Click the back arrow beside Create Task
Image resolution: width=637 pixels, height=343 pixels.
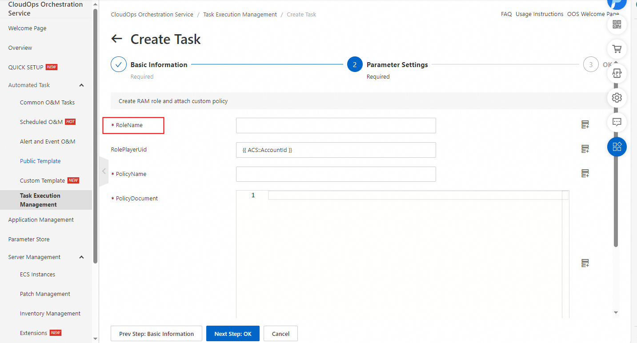[x=116, y=39]
